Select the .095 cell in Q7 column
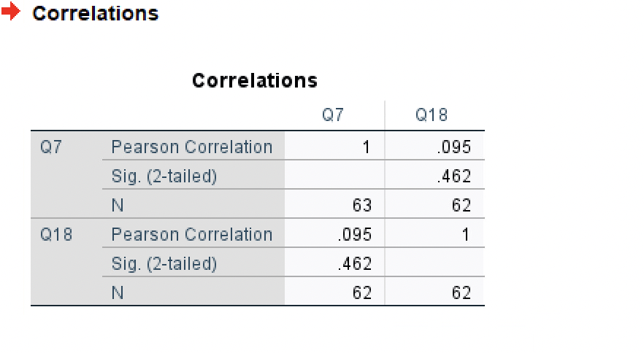The height and width of the screenshot is (353, 644). [355, 235]
